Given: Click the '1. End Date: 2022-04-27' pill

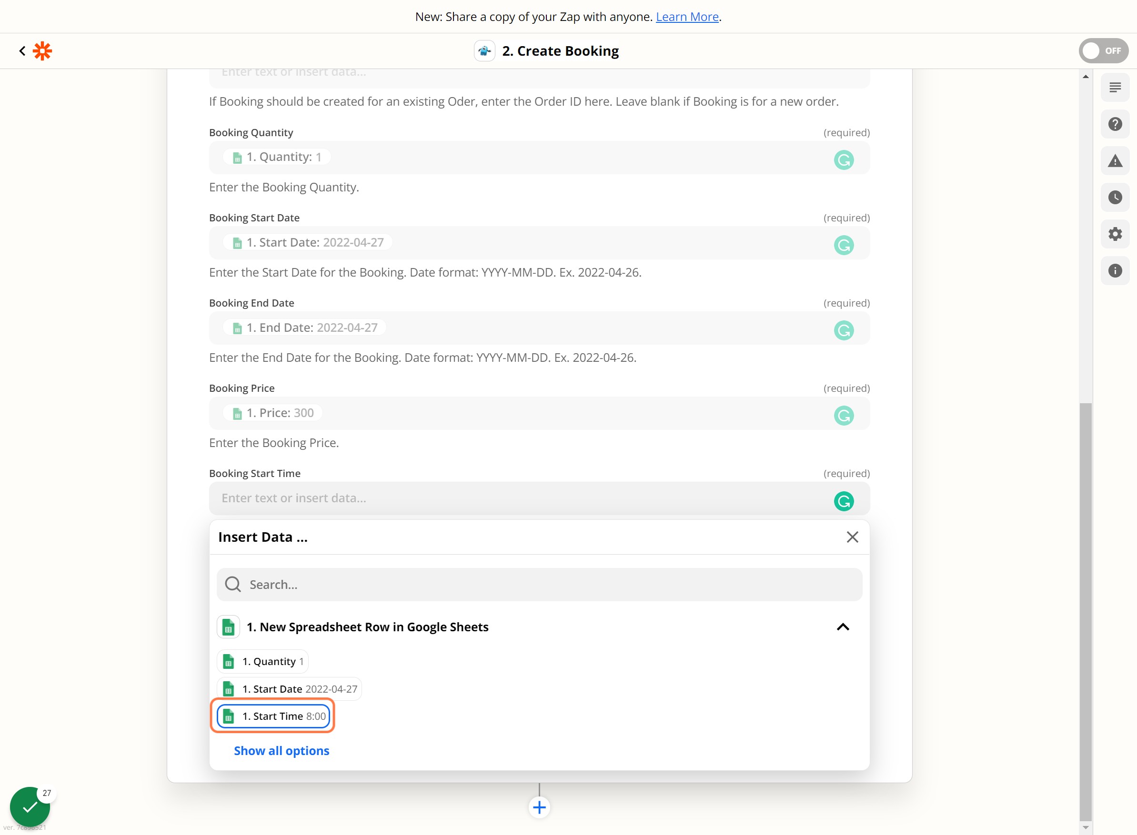Looking at the screenshot, I should (x=304, y=328).
